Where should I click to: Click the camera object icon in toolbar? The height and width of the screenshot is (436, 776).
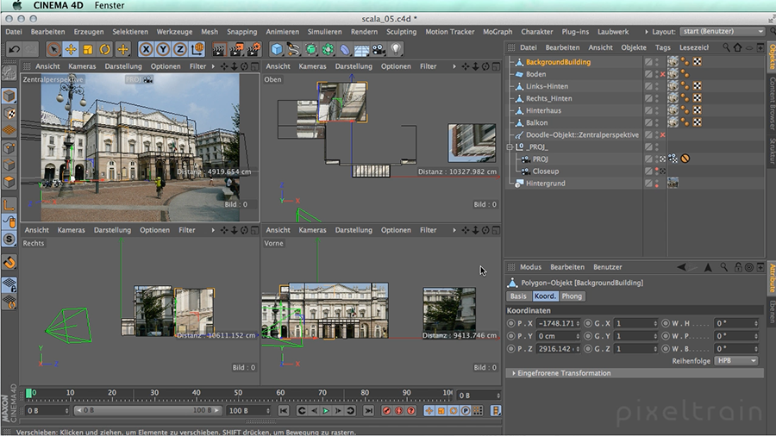pyautogui.click(x=378, y=49)
